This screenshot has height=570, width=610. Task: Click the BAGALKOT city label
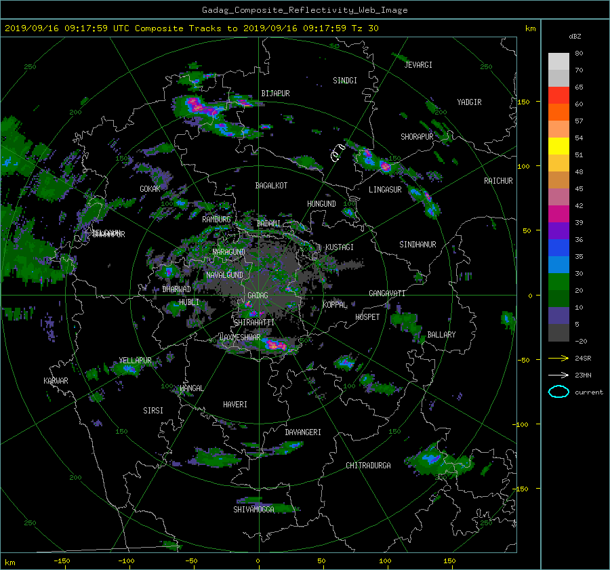click(x=271, y=186)
